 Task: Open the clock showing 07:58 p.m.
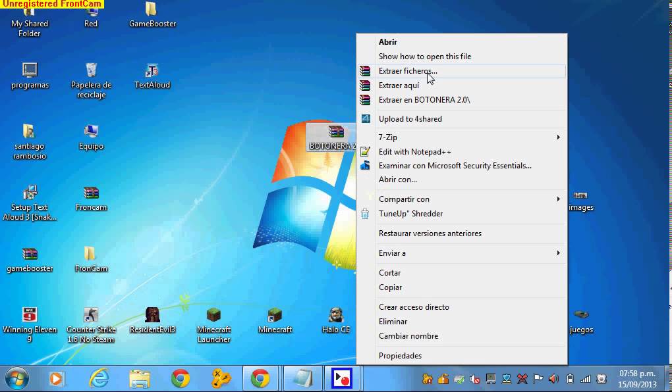[637, 379]
